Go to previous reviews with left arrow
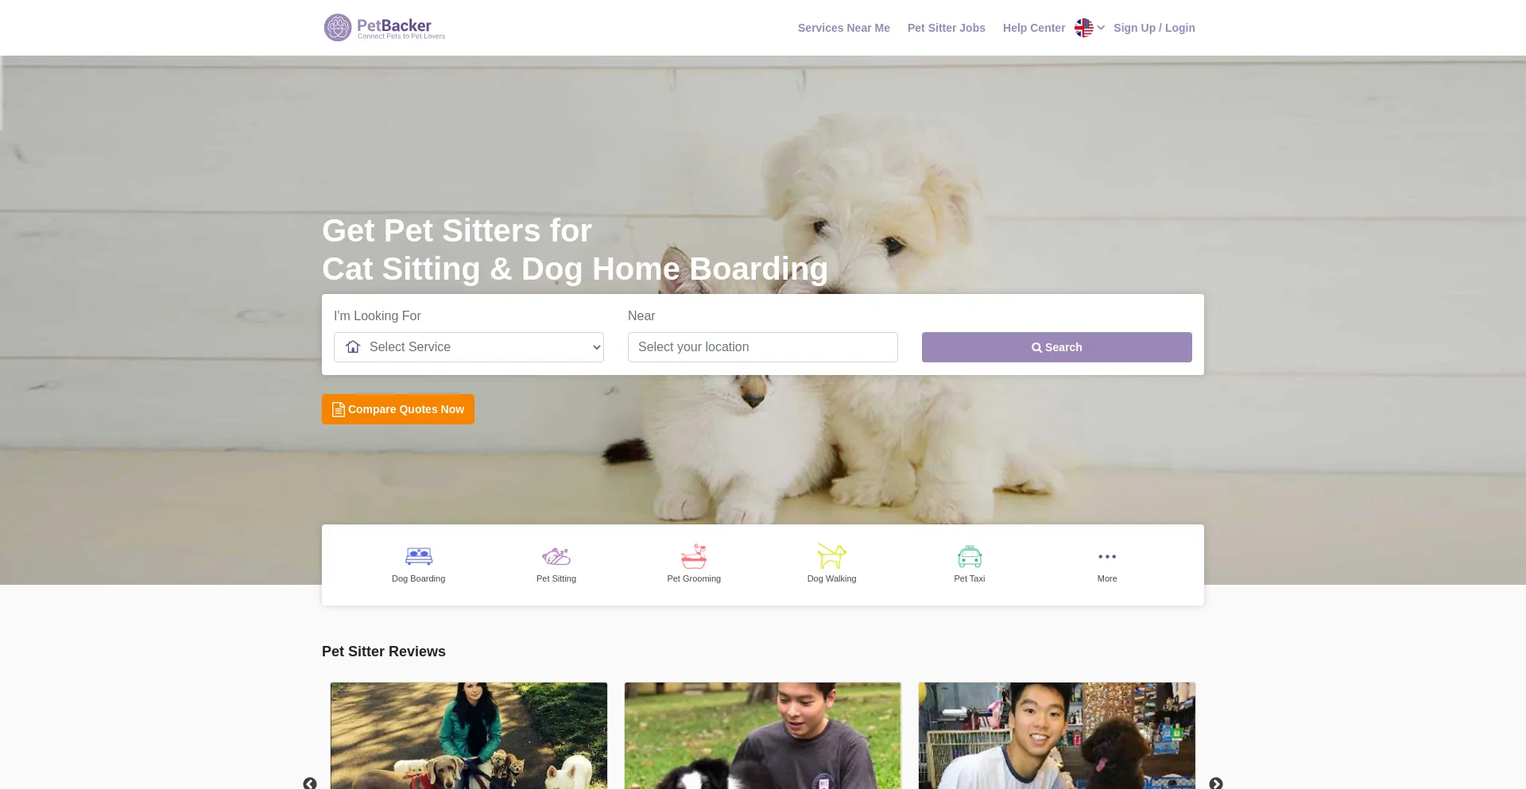 [x=310, y=783]
